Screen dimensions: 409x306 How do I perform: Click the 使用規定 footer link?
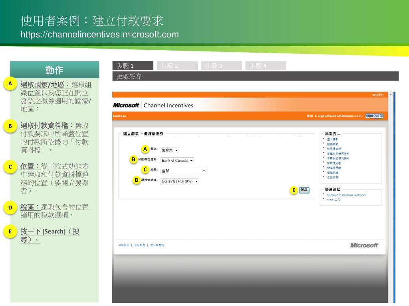[139, 245]
